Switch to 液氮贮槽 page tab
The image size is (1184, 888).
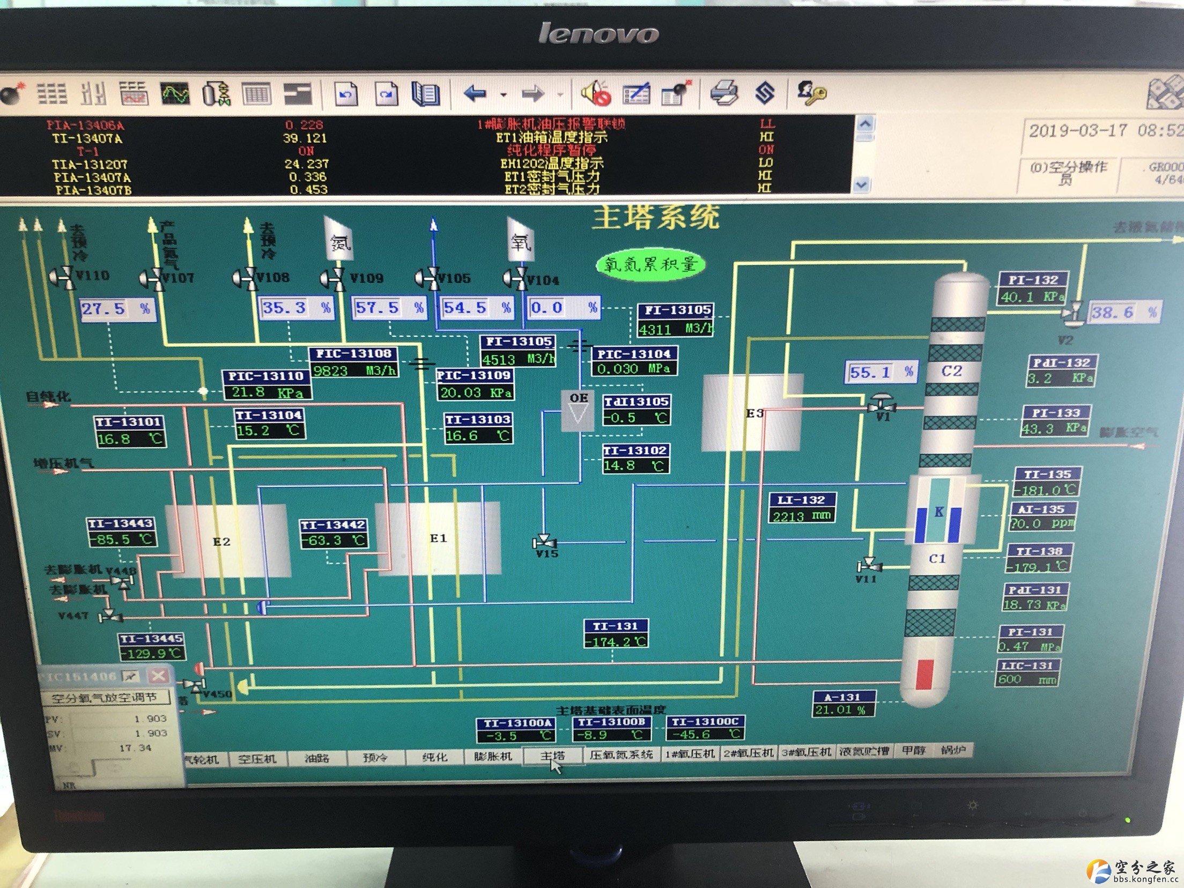864,751
